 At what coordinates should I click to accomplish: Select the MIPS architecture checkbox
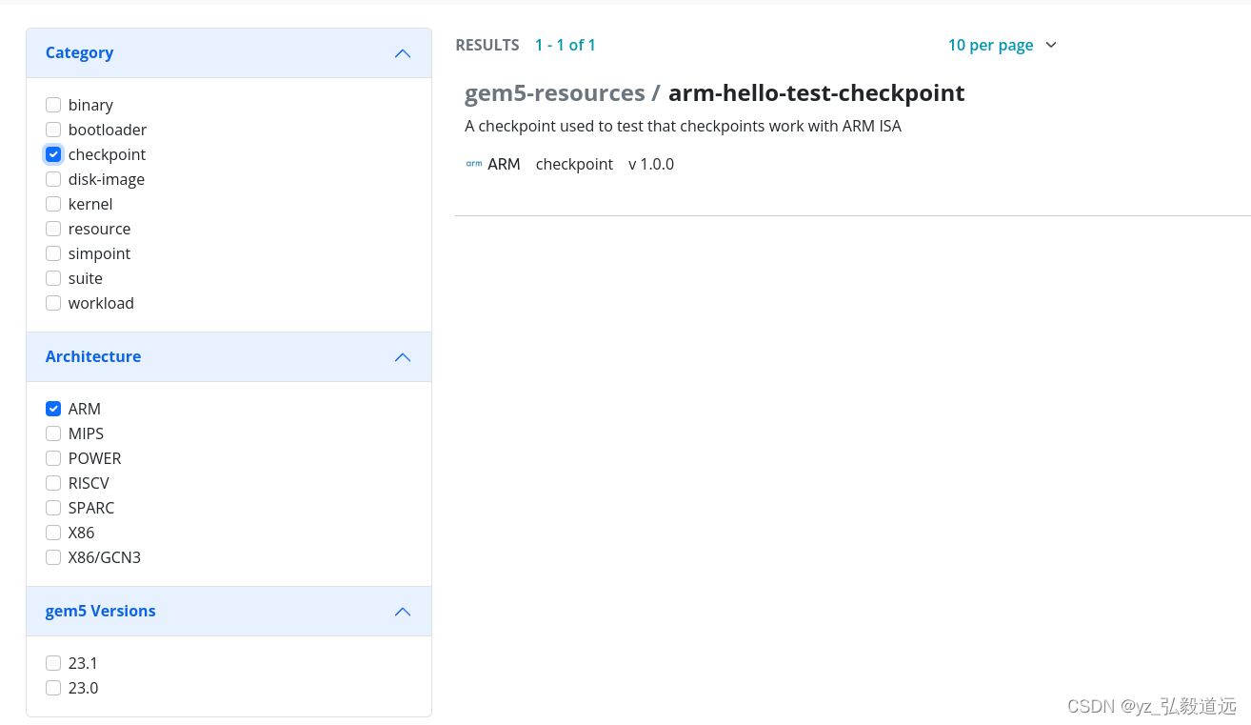(x=53, y=433)
